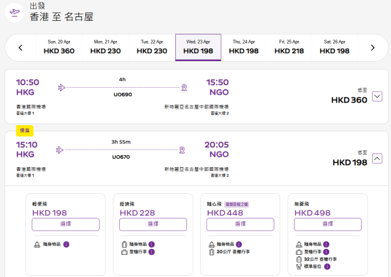Open 隨身物品 info in the HKD 228 card
Viewport: 391px width, 277px height.
point(152,244)
